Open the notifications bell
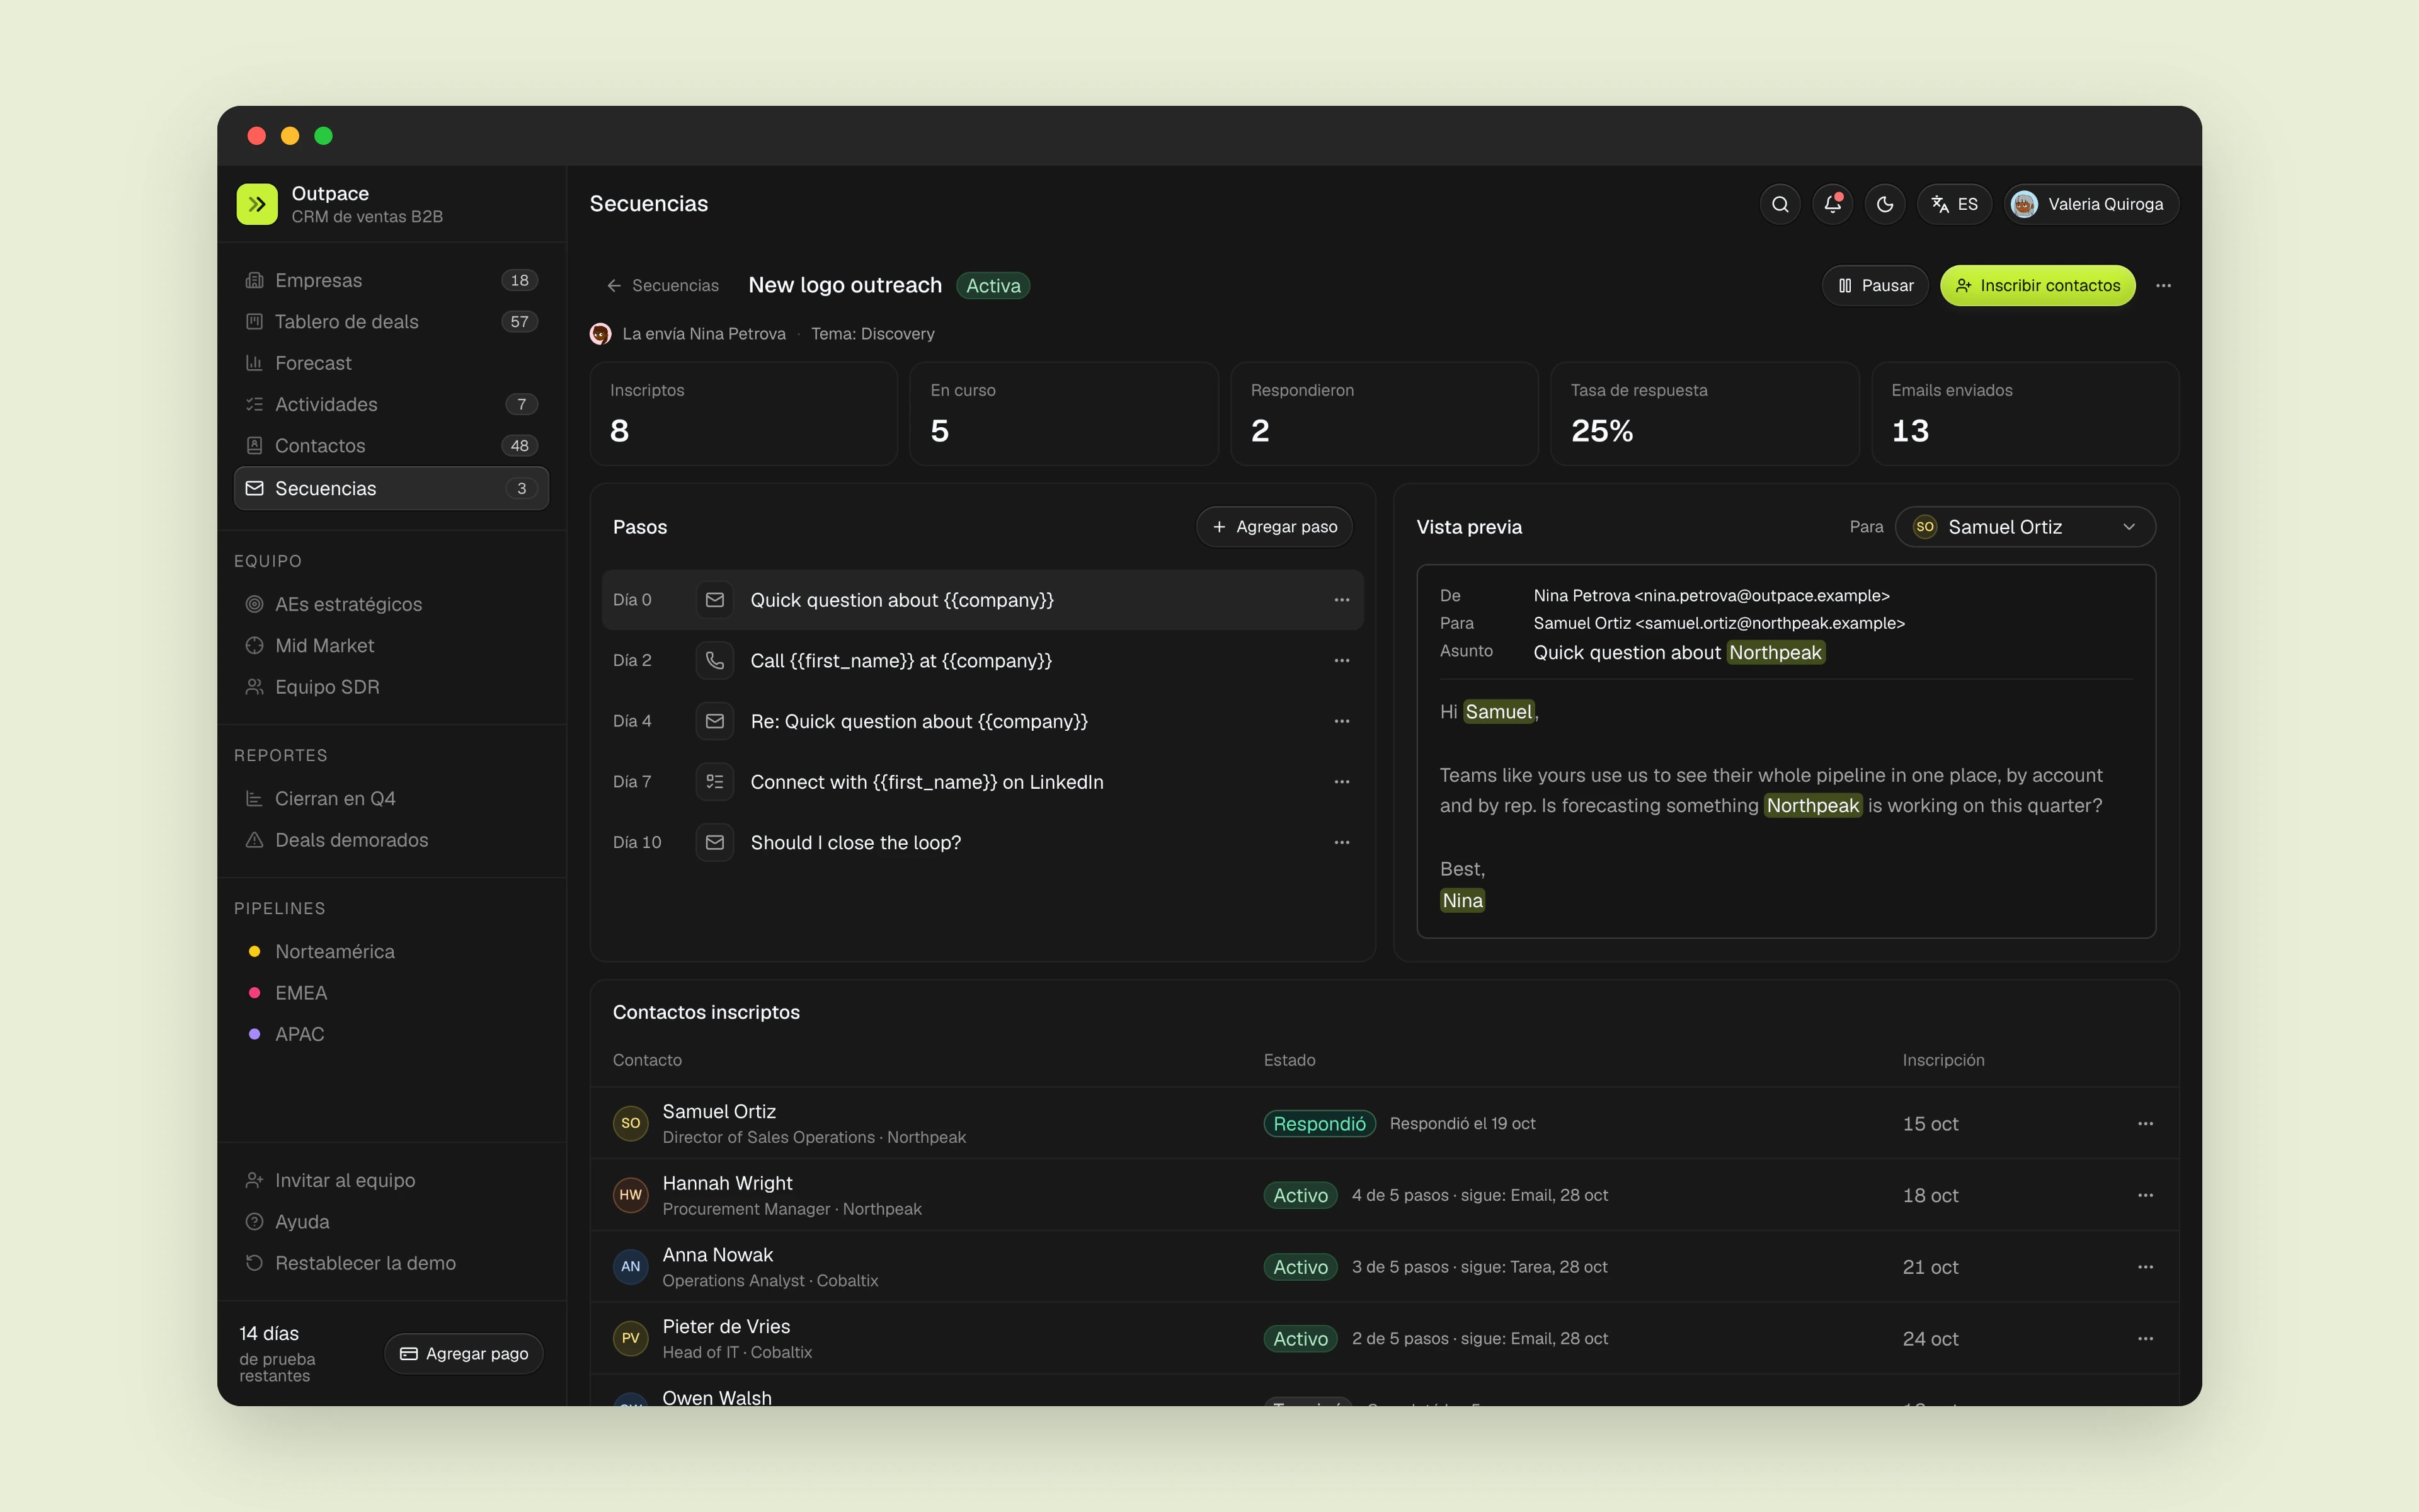 pos(1833,204)
